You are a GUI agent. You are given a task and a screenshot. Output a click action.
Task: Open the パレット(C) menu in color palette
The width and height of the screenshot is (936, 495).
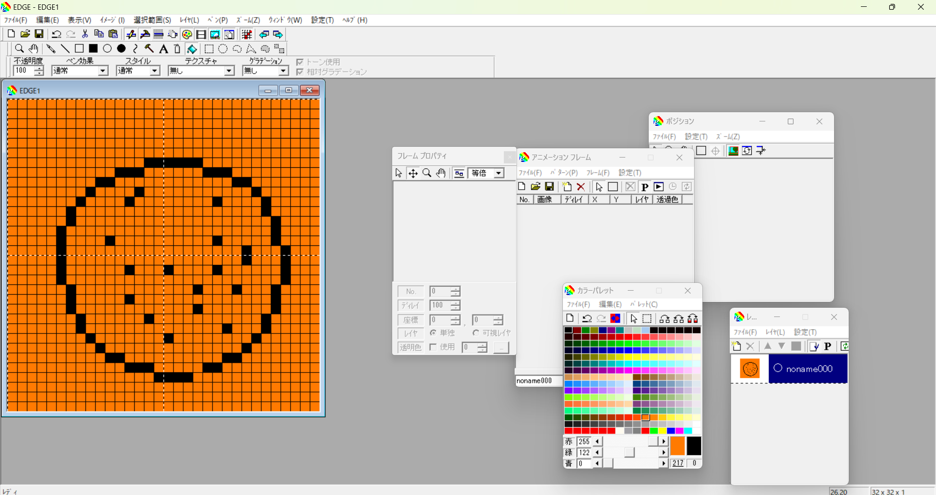(x=644, y=304)
